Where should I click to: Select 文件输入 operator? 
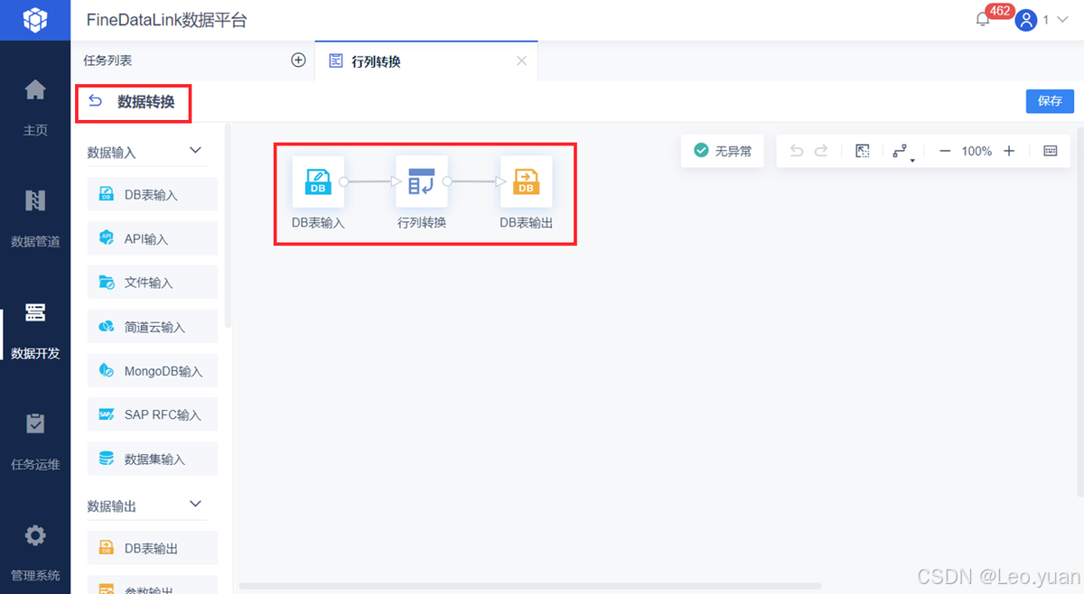153,283
